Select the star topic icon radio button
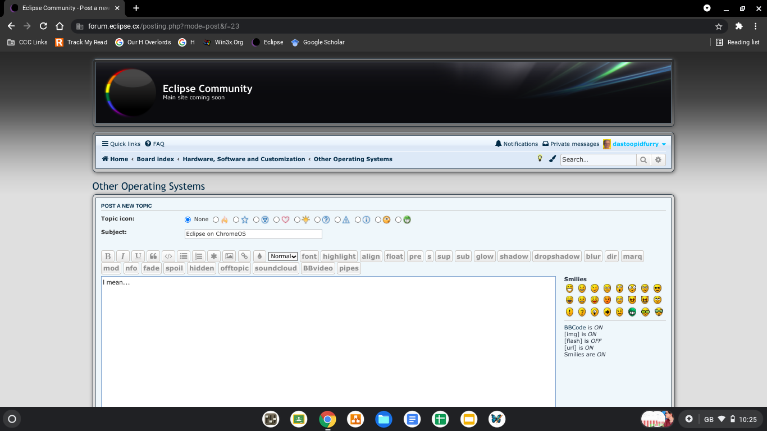The height and width of the screenshot is (431, 767). [x=236, y=220]
